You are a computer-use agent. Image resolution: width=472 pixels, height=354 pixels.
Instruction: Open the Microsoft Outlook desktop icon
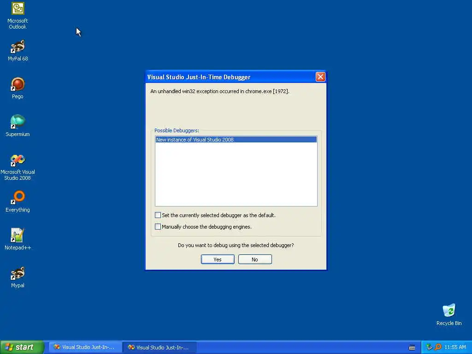point(18,15)
